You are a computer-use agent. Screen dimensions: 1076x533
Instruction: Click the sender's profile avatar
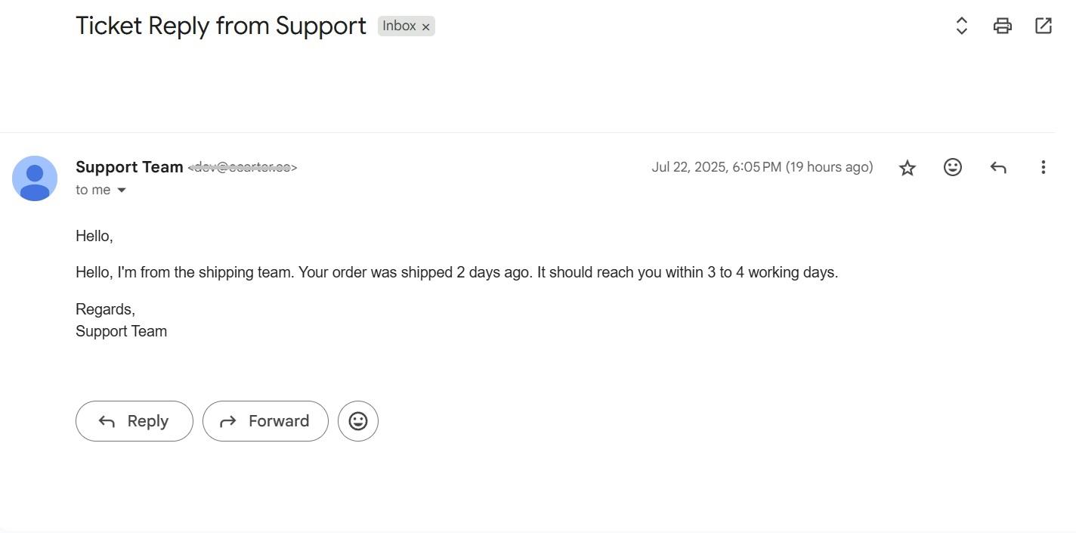35,178
